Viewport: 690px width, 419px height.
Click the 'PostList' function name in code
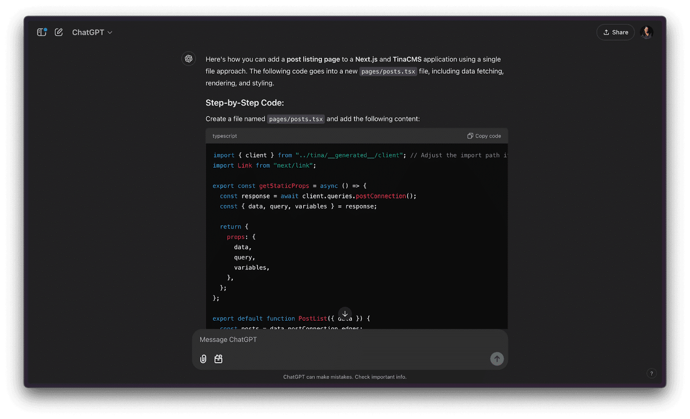coord(313,319)
